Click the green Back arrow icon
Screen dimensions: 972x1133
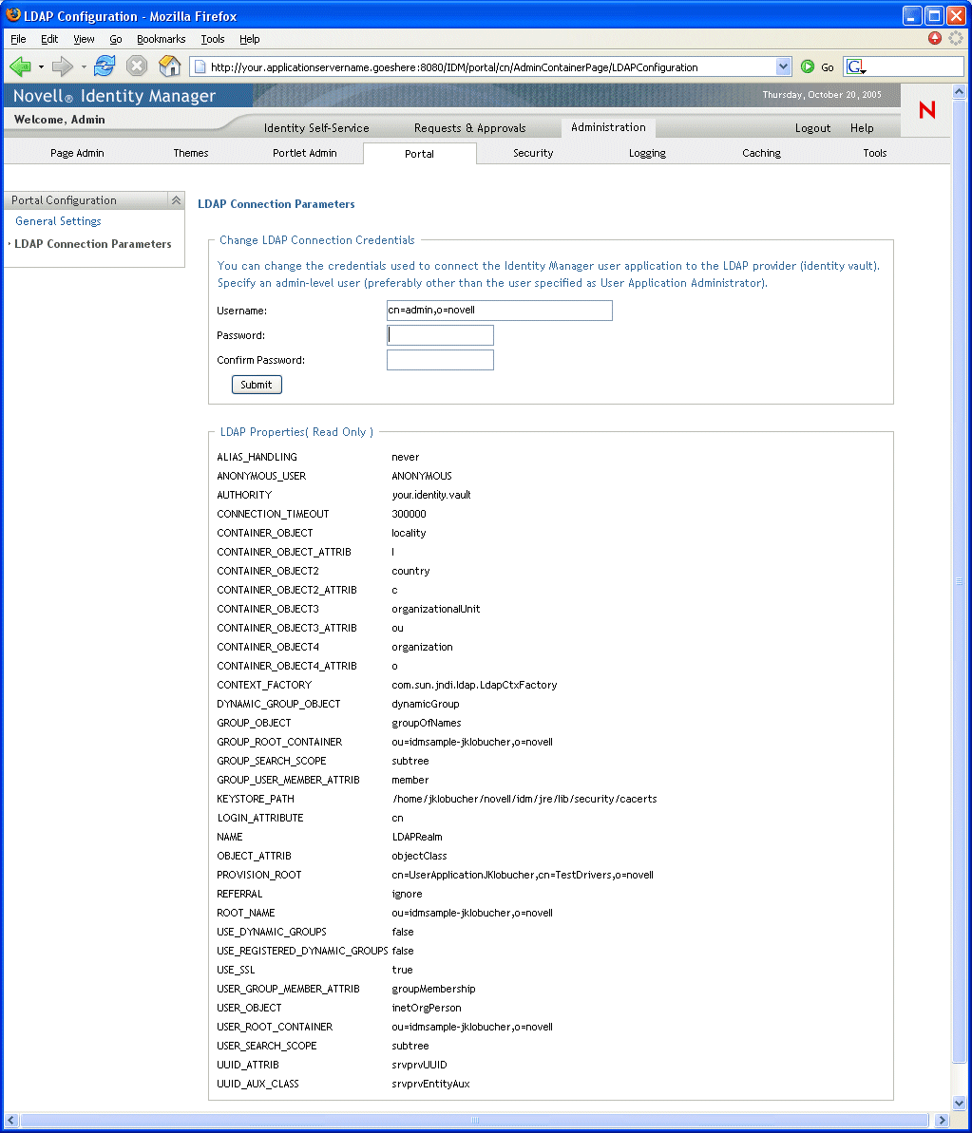20,66
